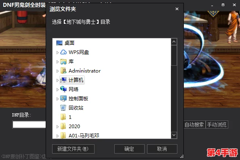Close the DNF main window
This screenshot has height=160, width=240.
coord(234,5)
